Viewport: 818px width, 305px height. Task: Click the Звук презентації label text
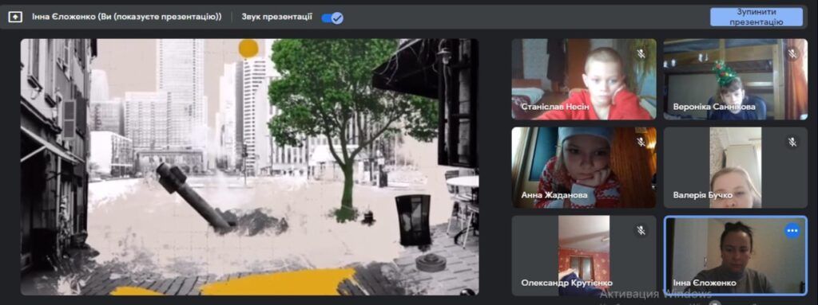tap(276, 17)
